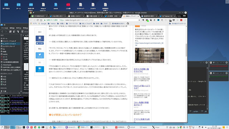Click the Chrome page vertical scrollbar
Viewport: 229px width, 129px height.
point(186,50)
